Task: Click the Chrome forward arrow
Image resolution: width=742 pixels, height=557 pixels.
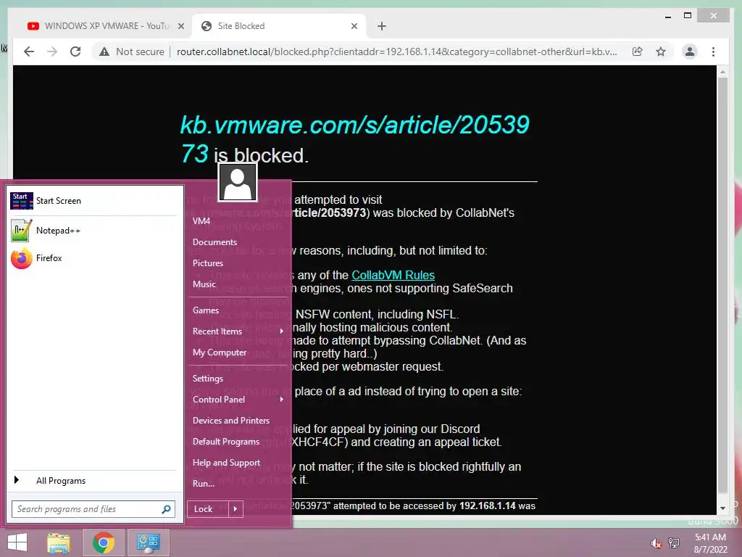Action: (x=52, y=51)
